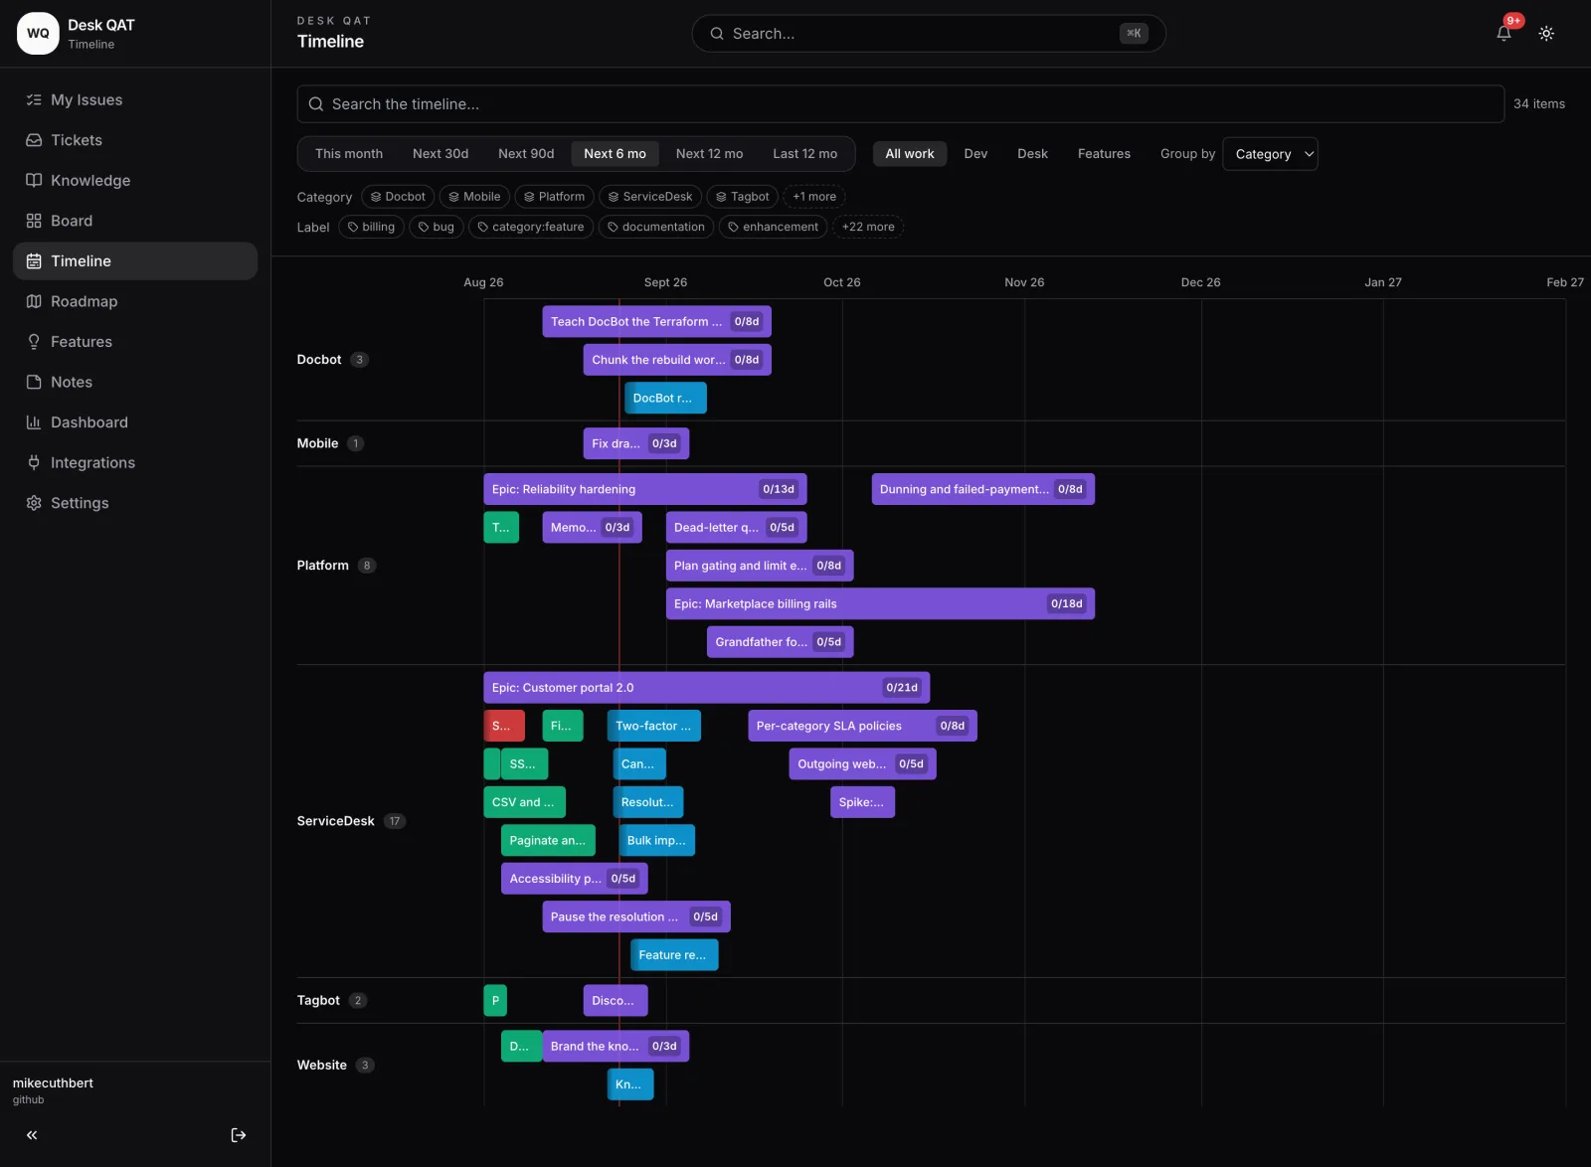
Task: Click the sign-out icon at sidebar bottom
Action: point(239,1135)
